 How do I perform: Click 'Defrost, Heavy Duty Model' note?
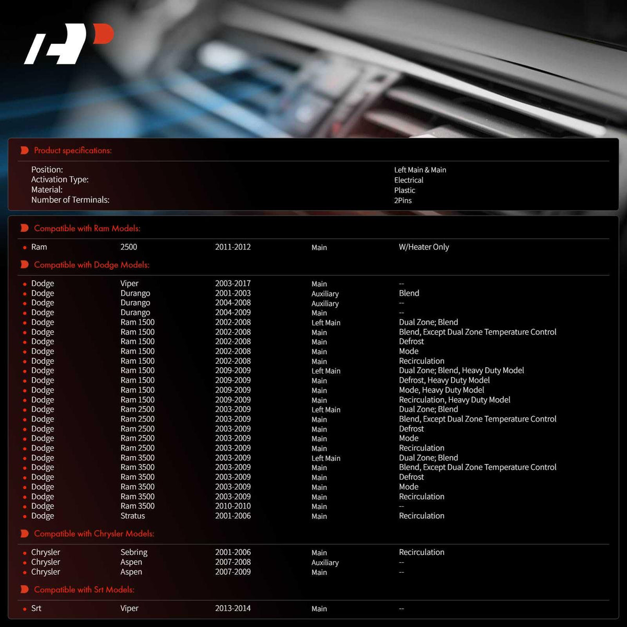(445, 380)
